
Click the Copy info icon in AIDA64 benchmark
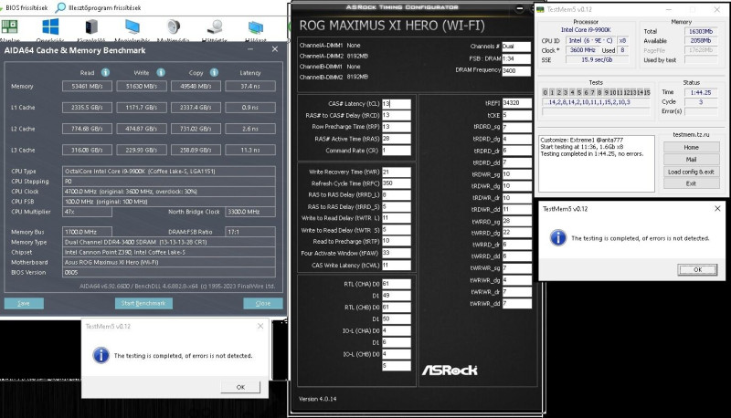click(214, 72)
